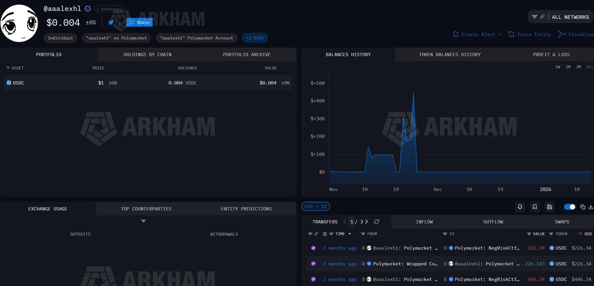Switch to Holdings by Chain tab
This screenshot has width=594, height=286.
148,54
